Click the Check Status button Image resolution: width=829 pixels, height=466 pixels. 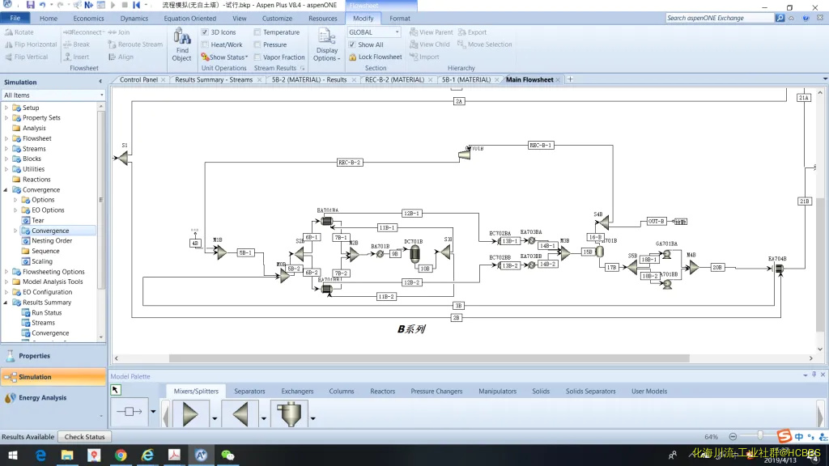[84, 437]
